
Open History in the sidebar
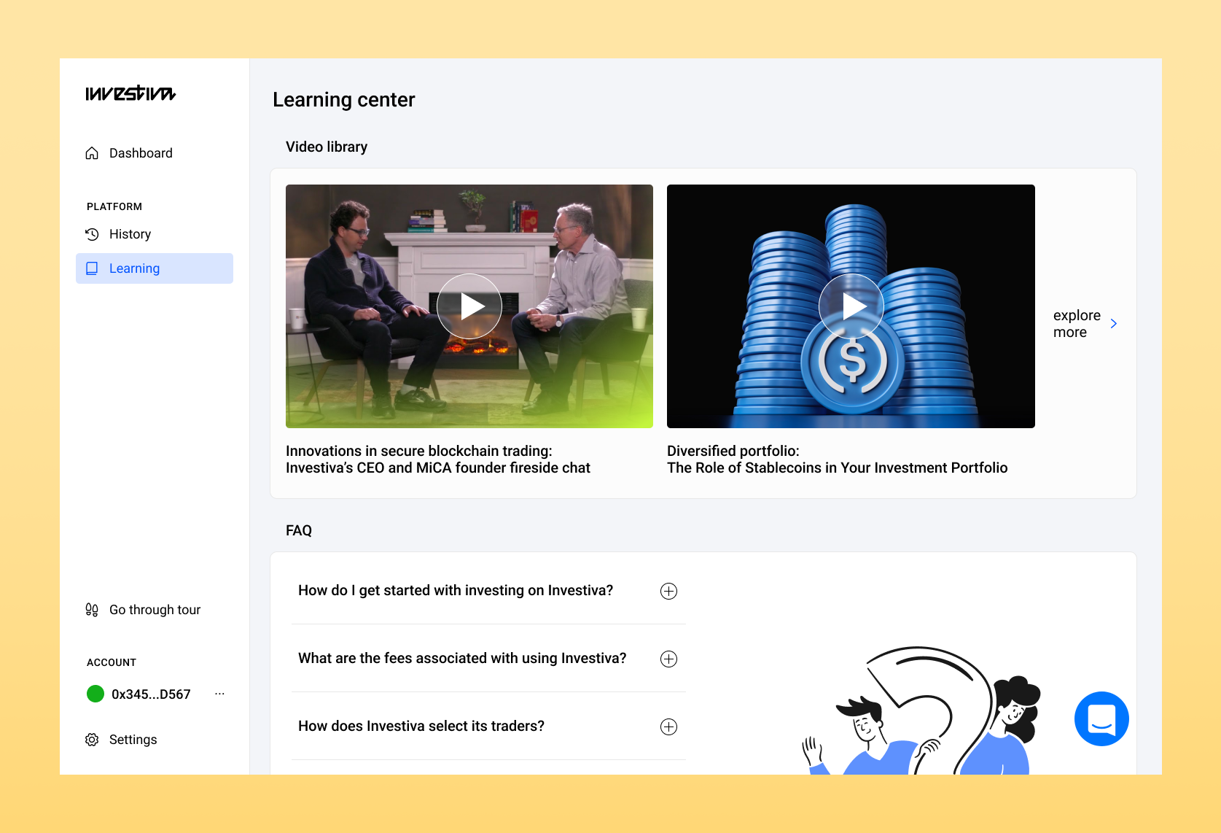(x=130, y=234)
